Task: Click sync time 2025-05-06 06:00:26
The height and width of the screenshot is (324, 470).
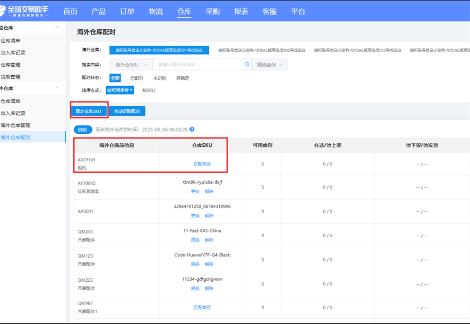Action: point(164,130)
